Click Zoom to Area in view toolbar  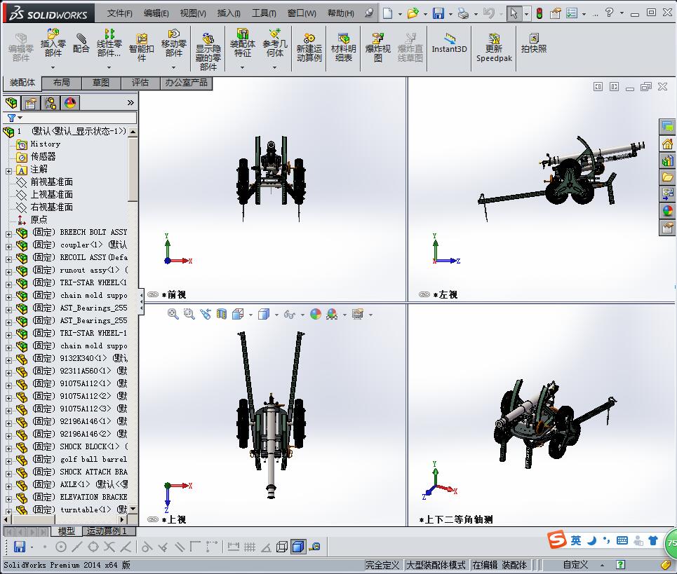[189, 314]
